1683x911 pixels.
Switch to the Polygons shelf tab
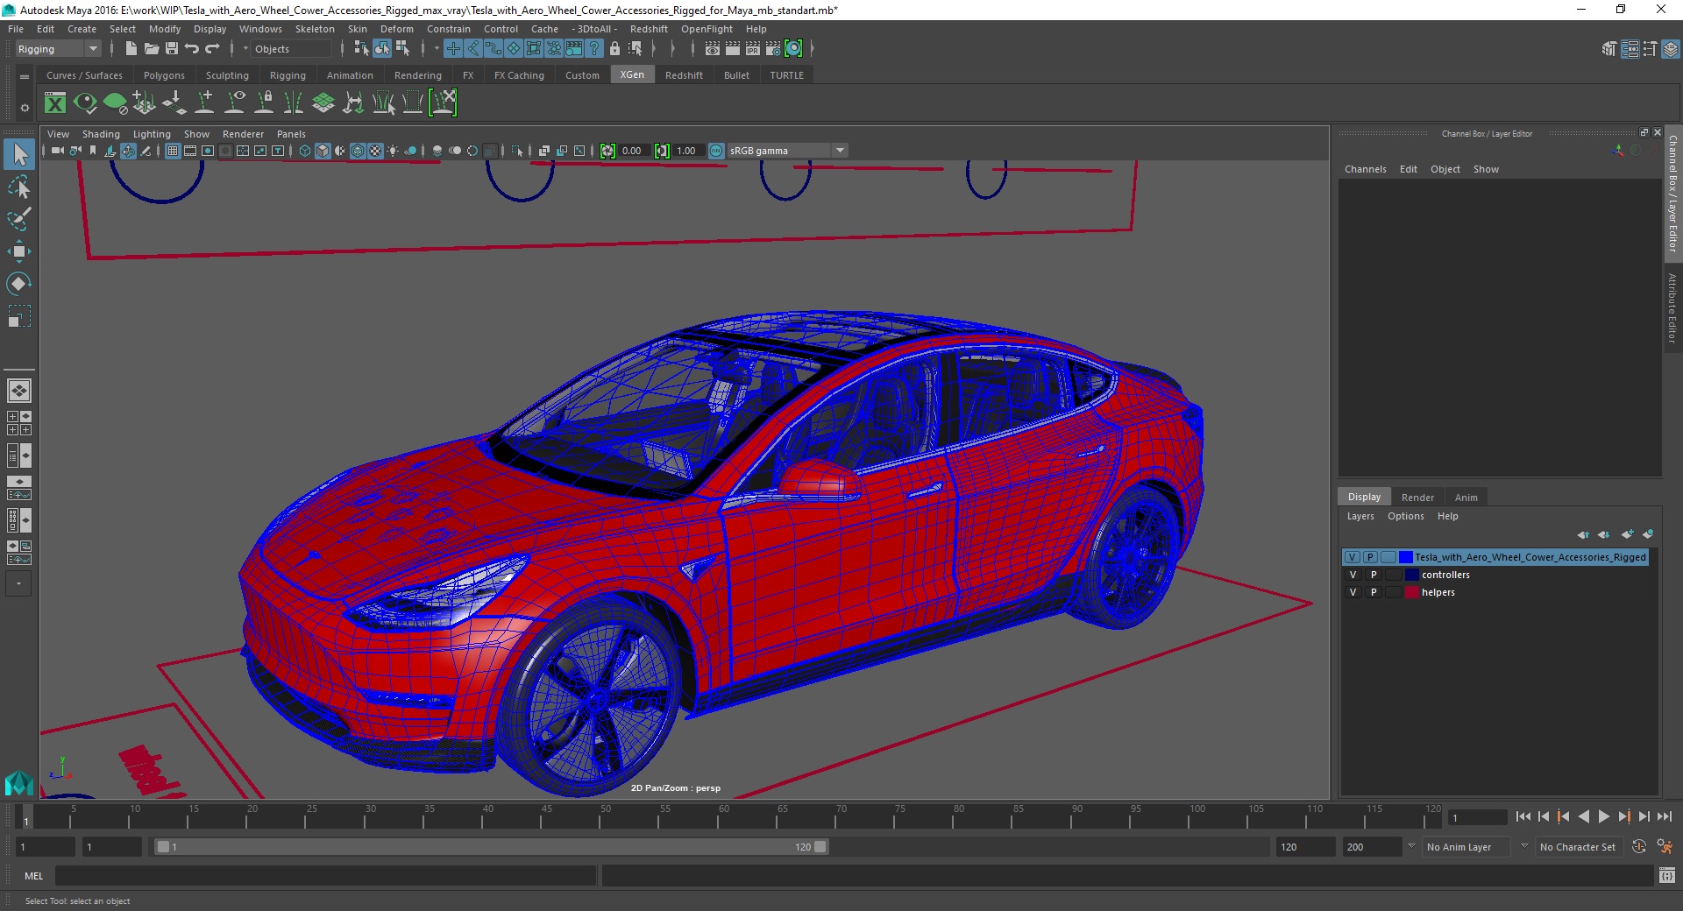coord(164,75)
